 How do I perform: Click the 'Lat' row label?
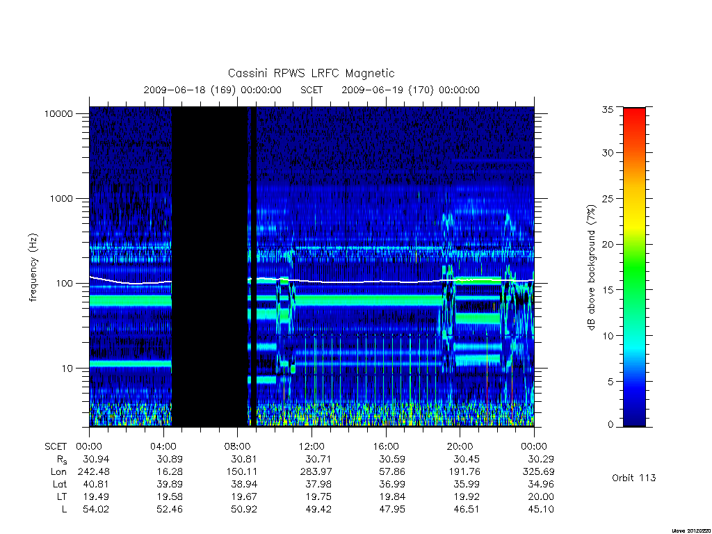tap(60, 484)
